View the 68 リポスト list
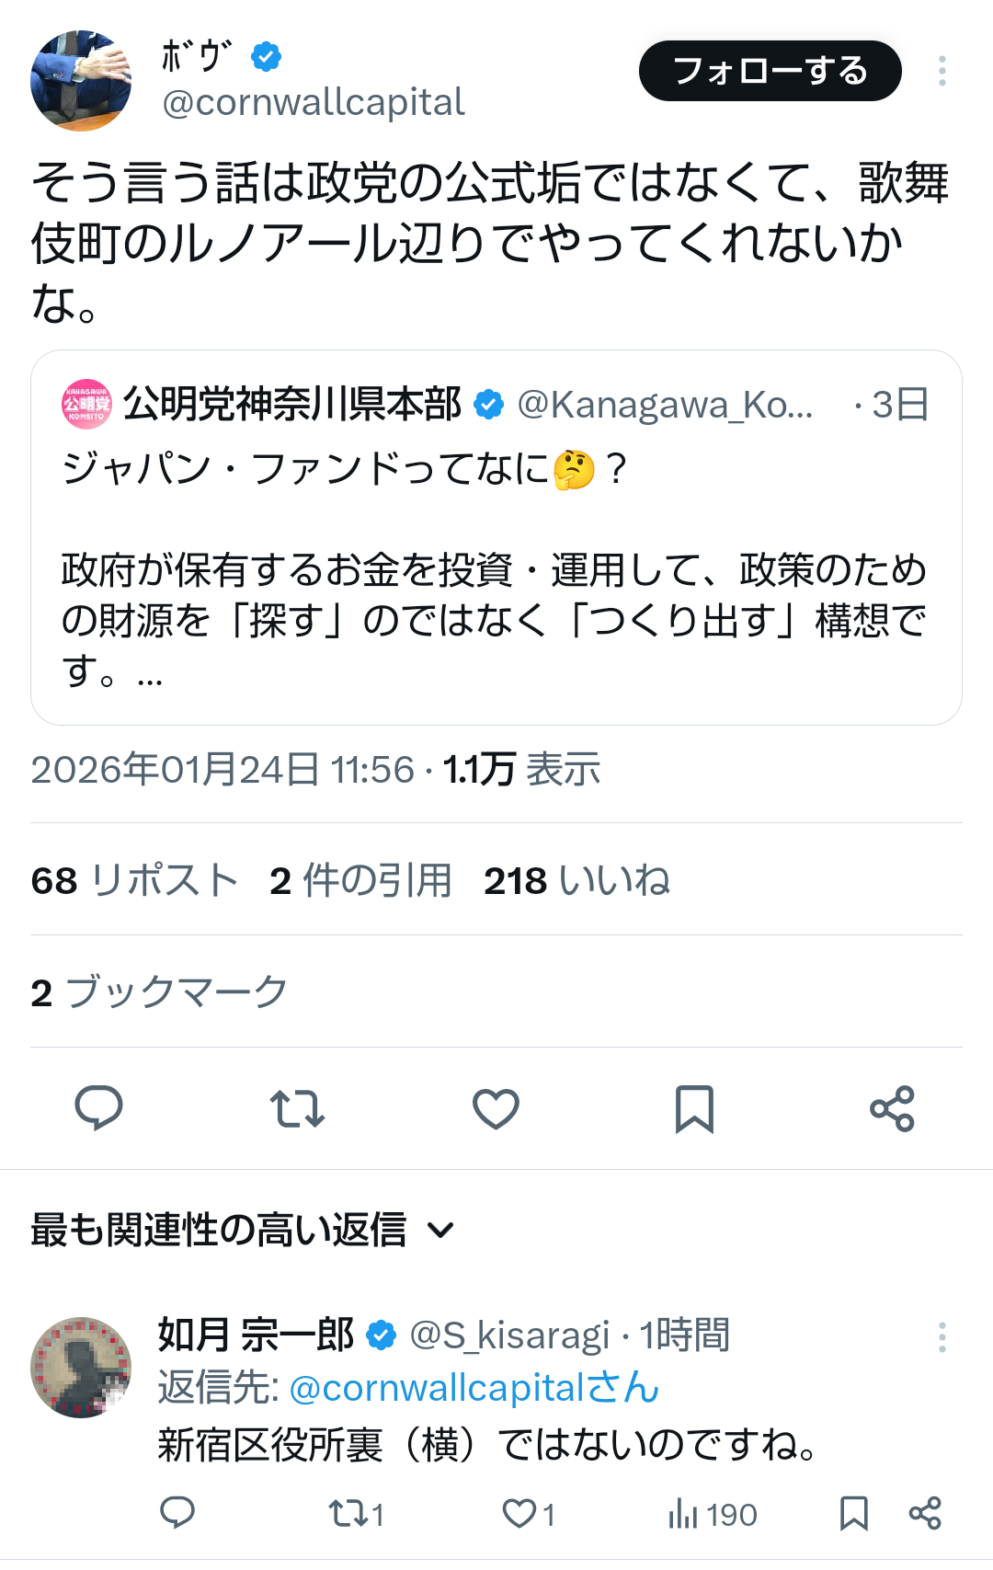The image size is (993, 1570). click(x=134, y=880)
